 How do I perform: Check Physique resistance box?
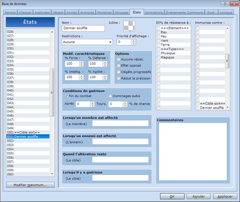[x=158, y=53]
